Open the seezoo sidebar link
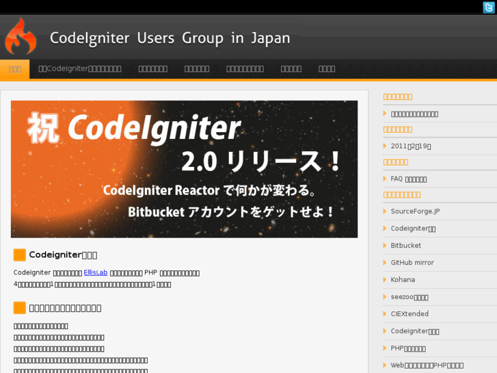This screenshot has width=497, height=373. (409, 297)
